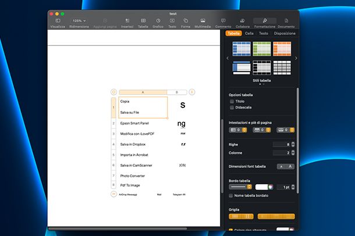
Task: Switch to the Disposizione inspector tab
Action: coord(285,34)
